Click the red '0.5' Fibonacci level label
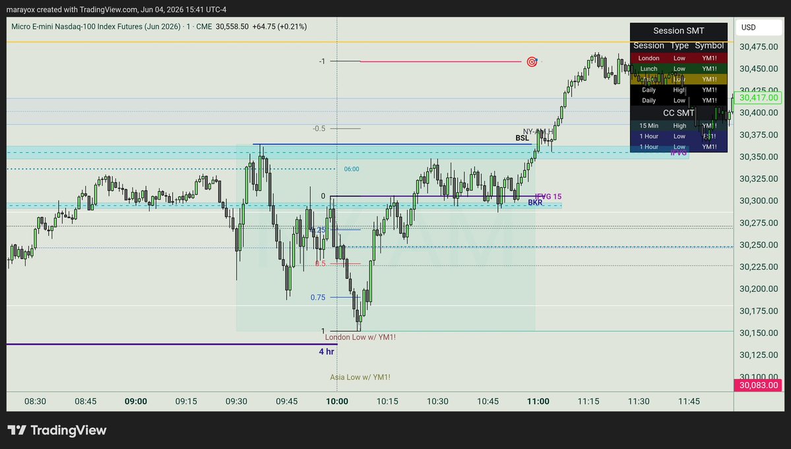Viewport: 791px width, 449px height. point(321,264)
